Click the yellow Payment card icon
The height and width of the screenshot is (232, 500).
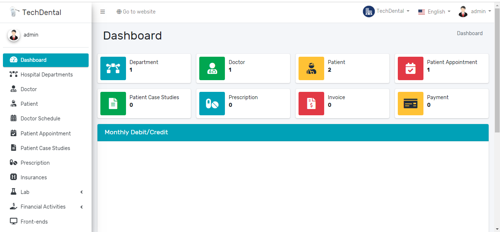point(410,104)
